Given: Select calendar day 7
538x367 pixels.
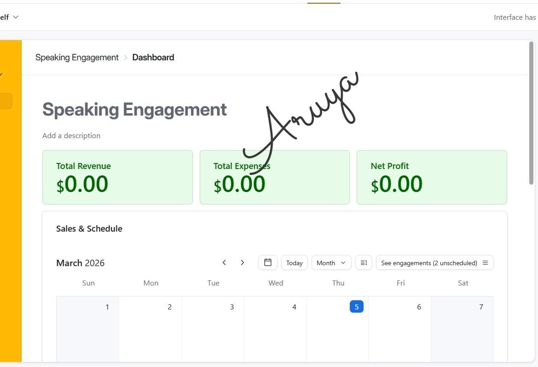Looking at the screenshot, I should pos(481,307).
